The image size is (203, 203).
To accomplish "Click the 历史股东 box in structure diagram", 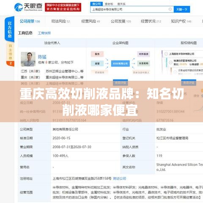I will (x=99, y=72).
